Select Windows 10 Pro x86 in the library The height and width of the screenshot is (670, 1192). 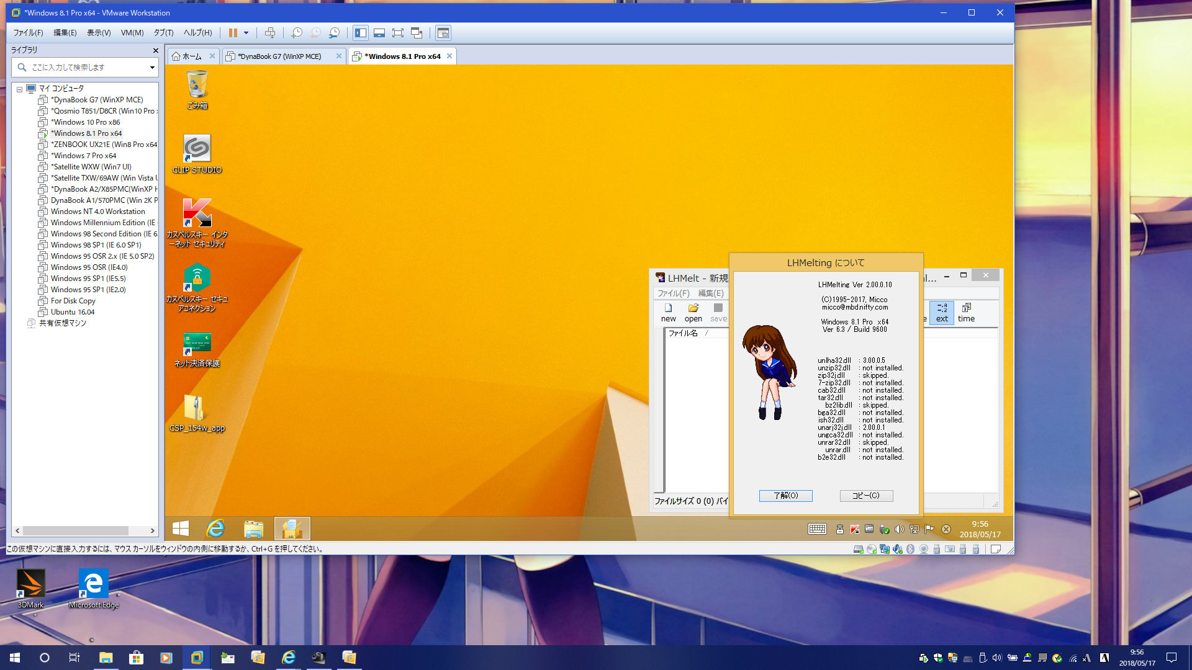(85, 122)
